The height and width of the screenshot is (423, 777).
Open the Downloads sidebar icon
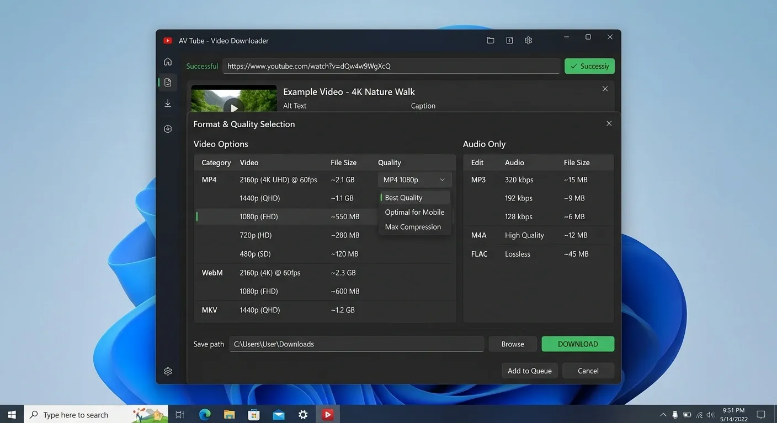tap(168, 104)
